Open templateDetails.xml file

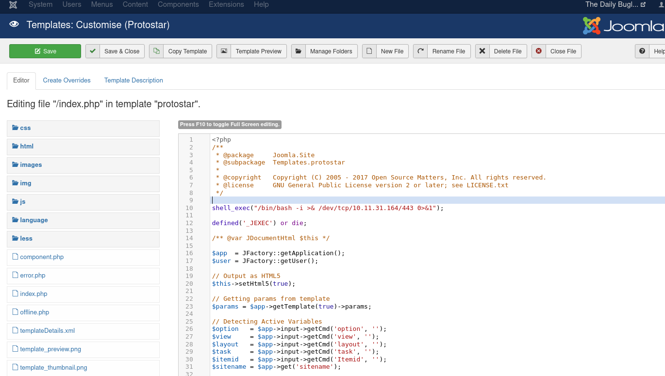point(83,331)
